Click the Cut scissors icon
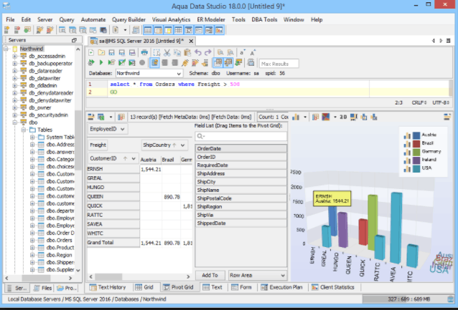The height and width of the screenshot is (310, 458). [167, 52]
